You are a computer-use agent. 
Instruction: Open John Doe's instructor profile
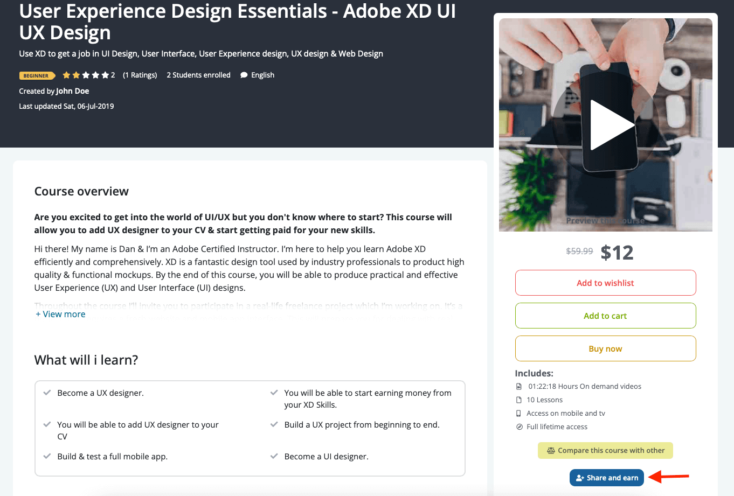tap(72, 90)
